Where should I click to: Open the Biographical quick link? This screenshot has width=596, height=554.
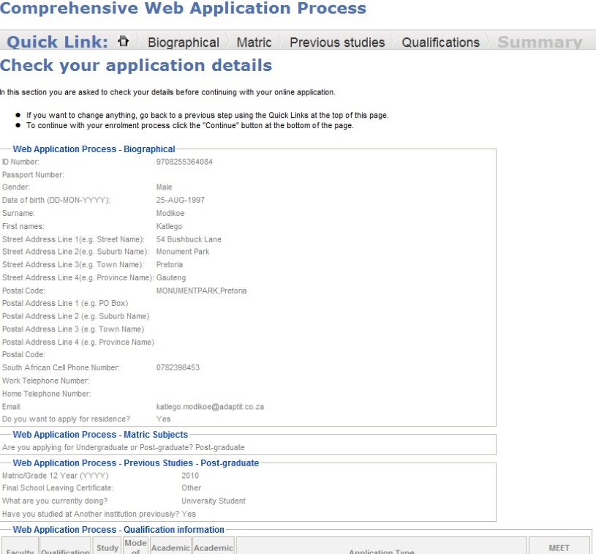182,42
